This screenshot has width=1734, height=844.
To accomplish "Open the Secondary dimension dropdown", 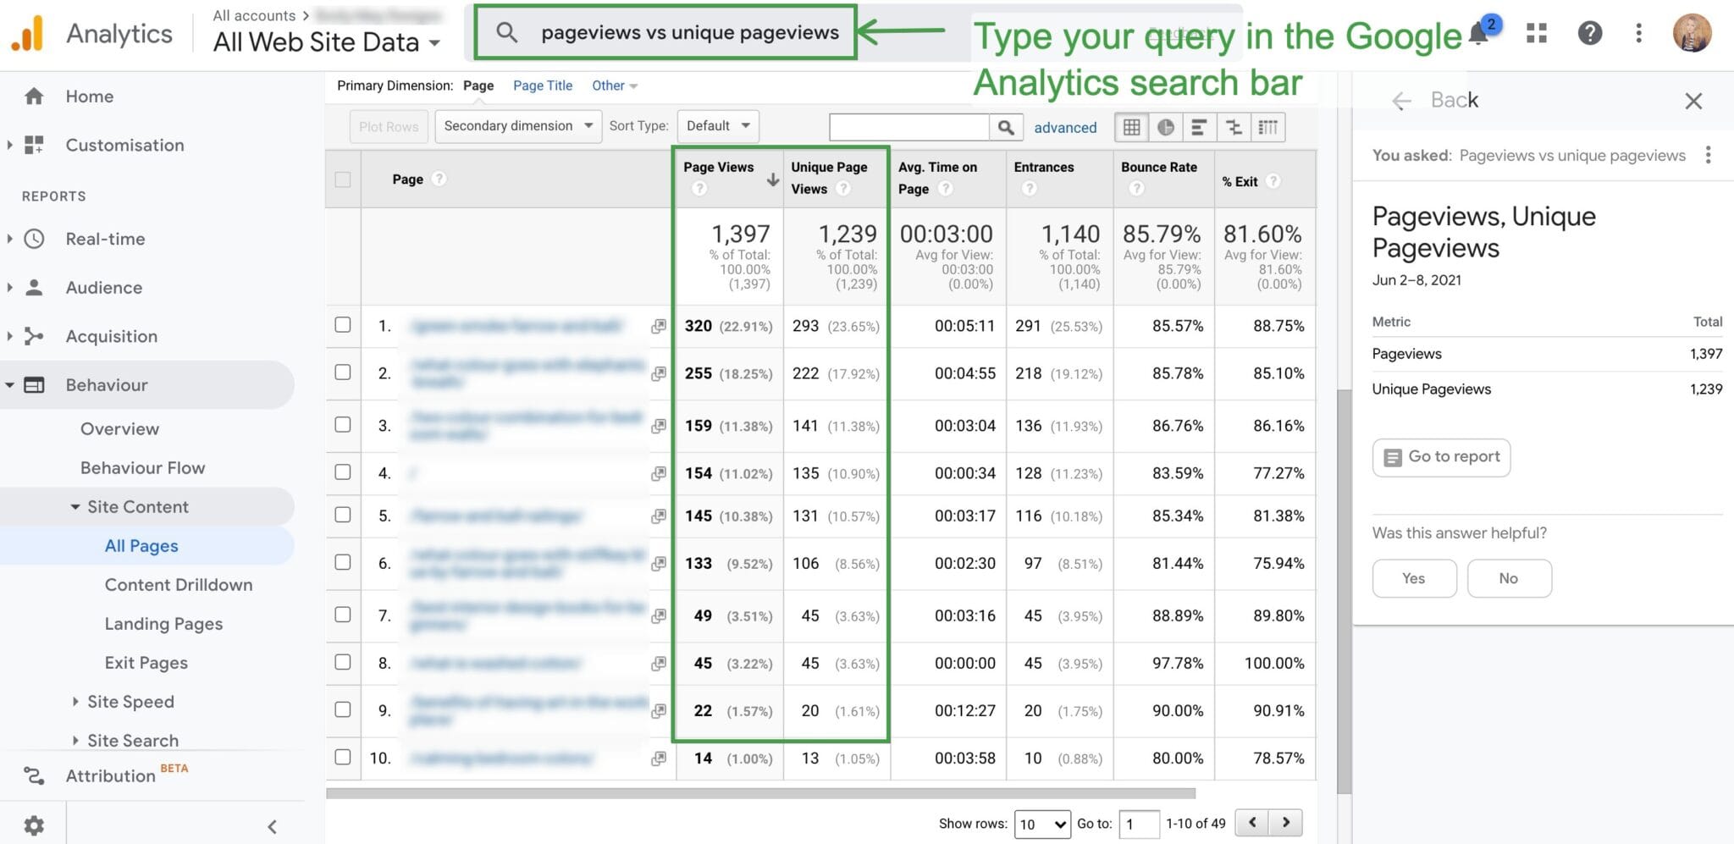I will point(517,125).
